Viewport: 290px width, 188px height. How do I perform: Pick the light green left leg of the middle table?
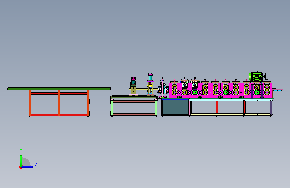tap(112, 108)
